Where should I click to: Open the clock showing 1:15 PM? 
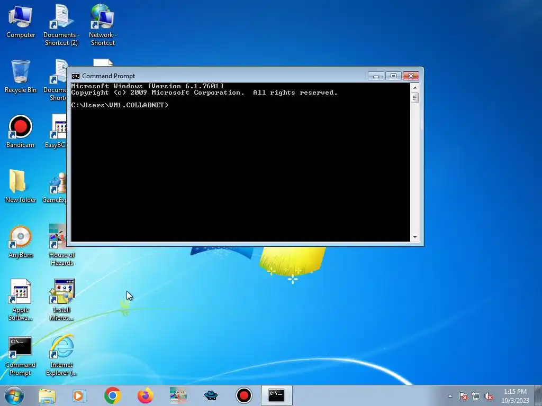pyautogui.click(x=515, y=396)
